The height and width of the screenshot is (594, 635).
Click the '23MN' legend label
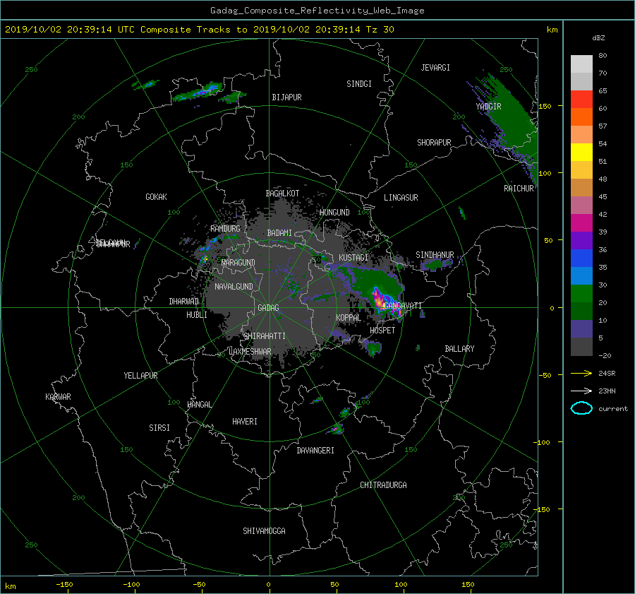pyautogui.click(x=607, y=391)
